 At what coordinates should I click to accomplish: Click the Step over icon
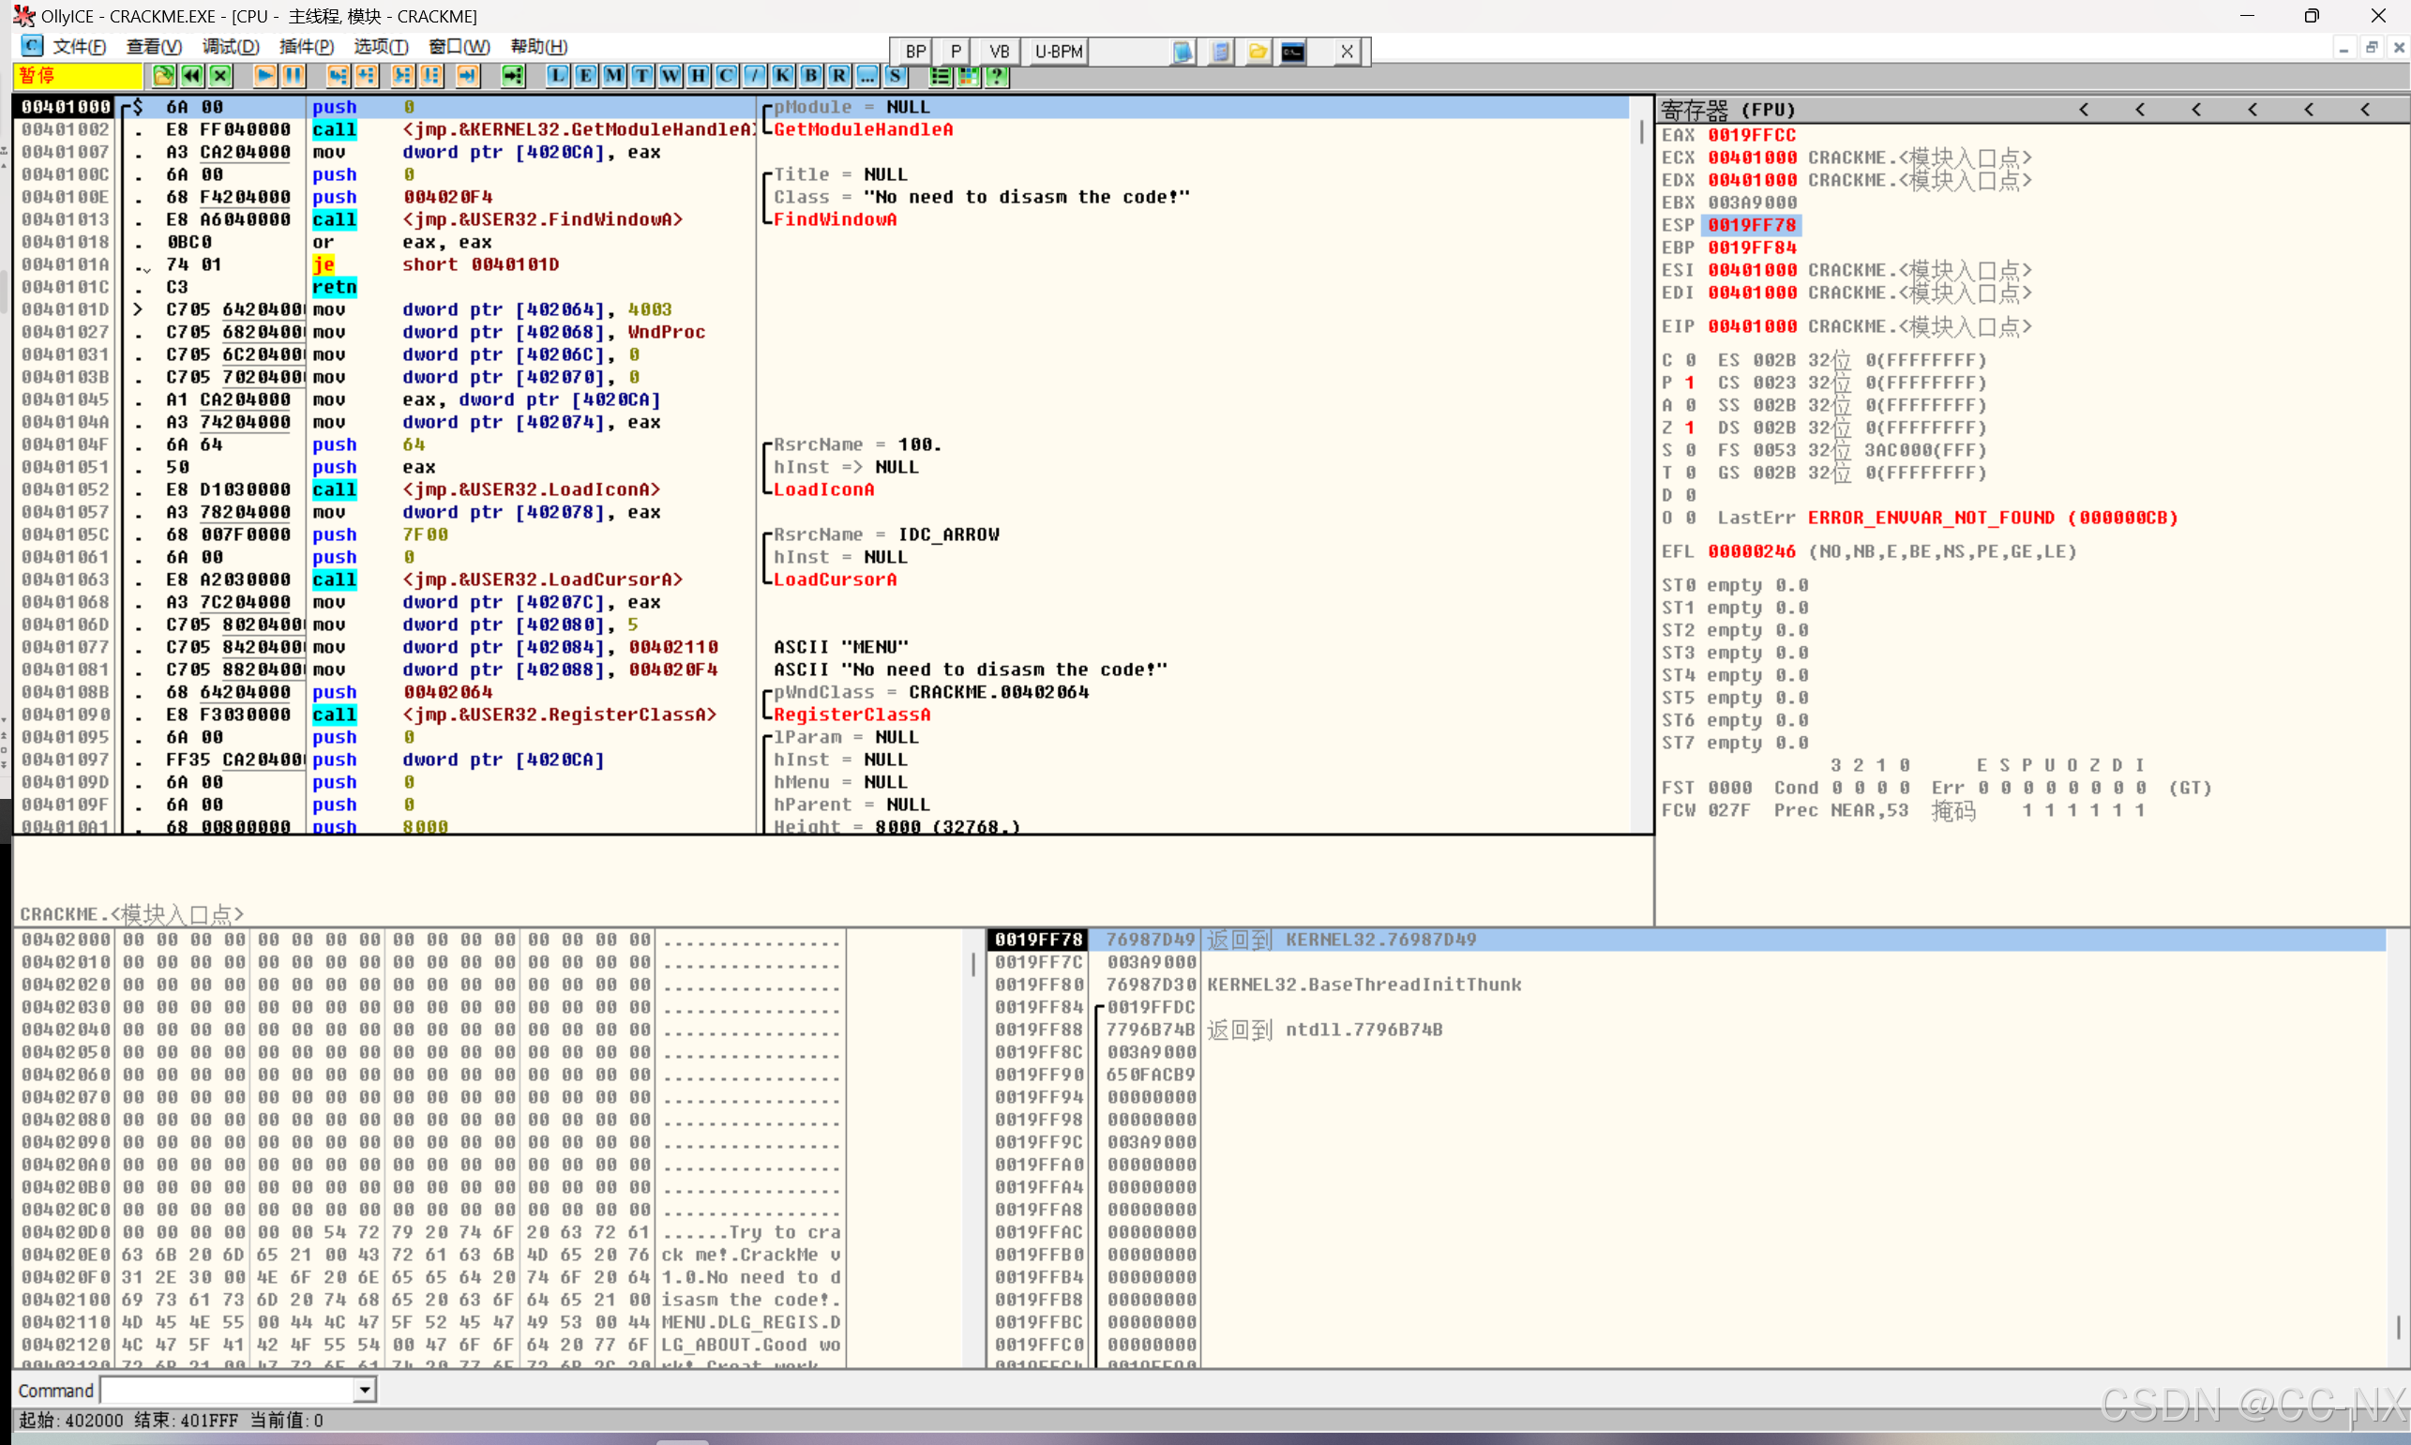click(367, 76)
